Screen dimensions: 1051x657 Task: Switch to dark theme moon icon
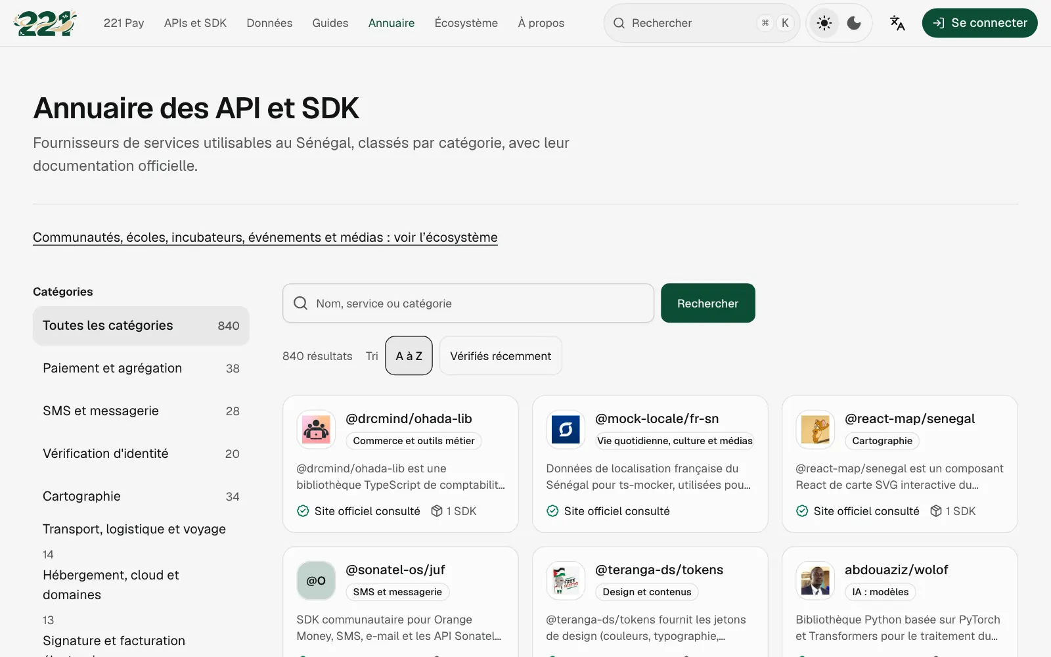[x=854, y=23]
